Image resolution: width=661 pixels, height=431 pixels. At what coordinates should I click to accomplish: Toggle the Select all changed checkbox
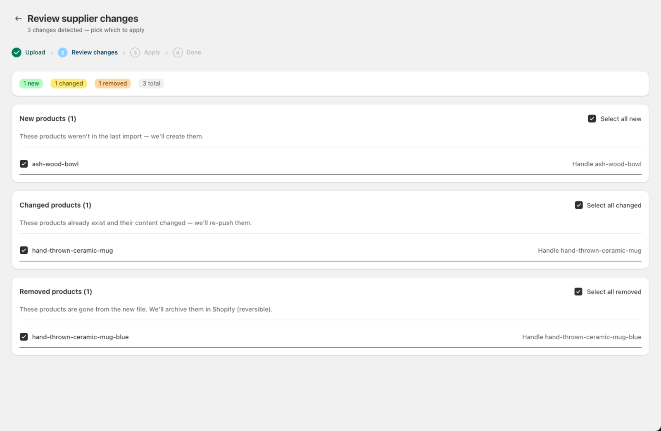579,205
